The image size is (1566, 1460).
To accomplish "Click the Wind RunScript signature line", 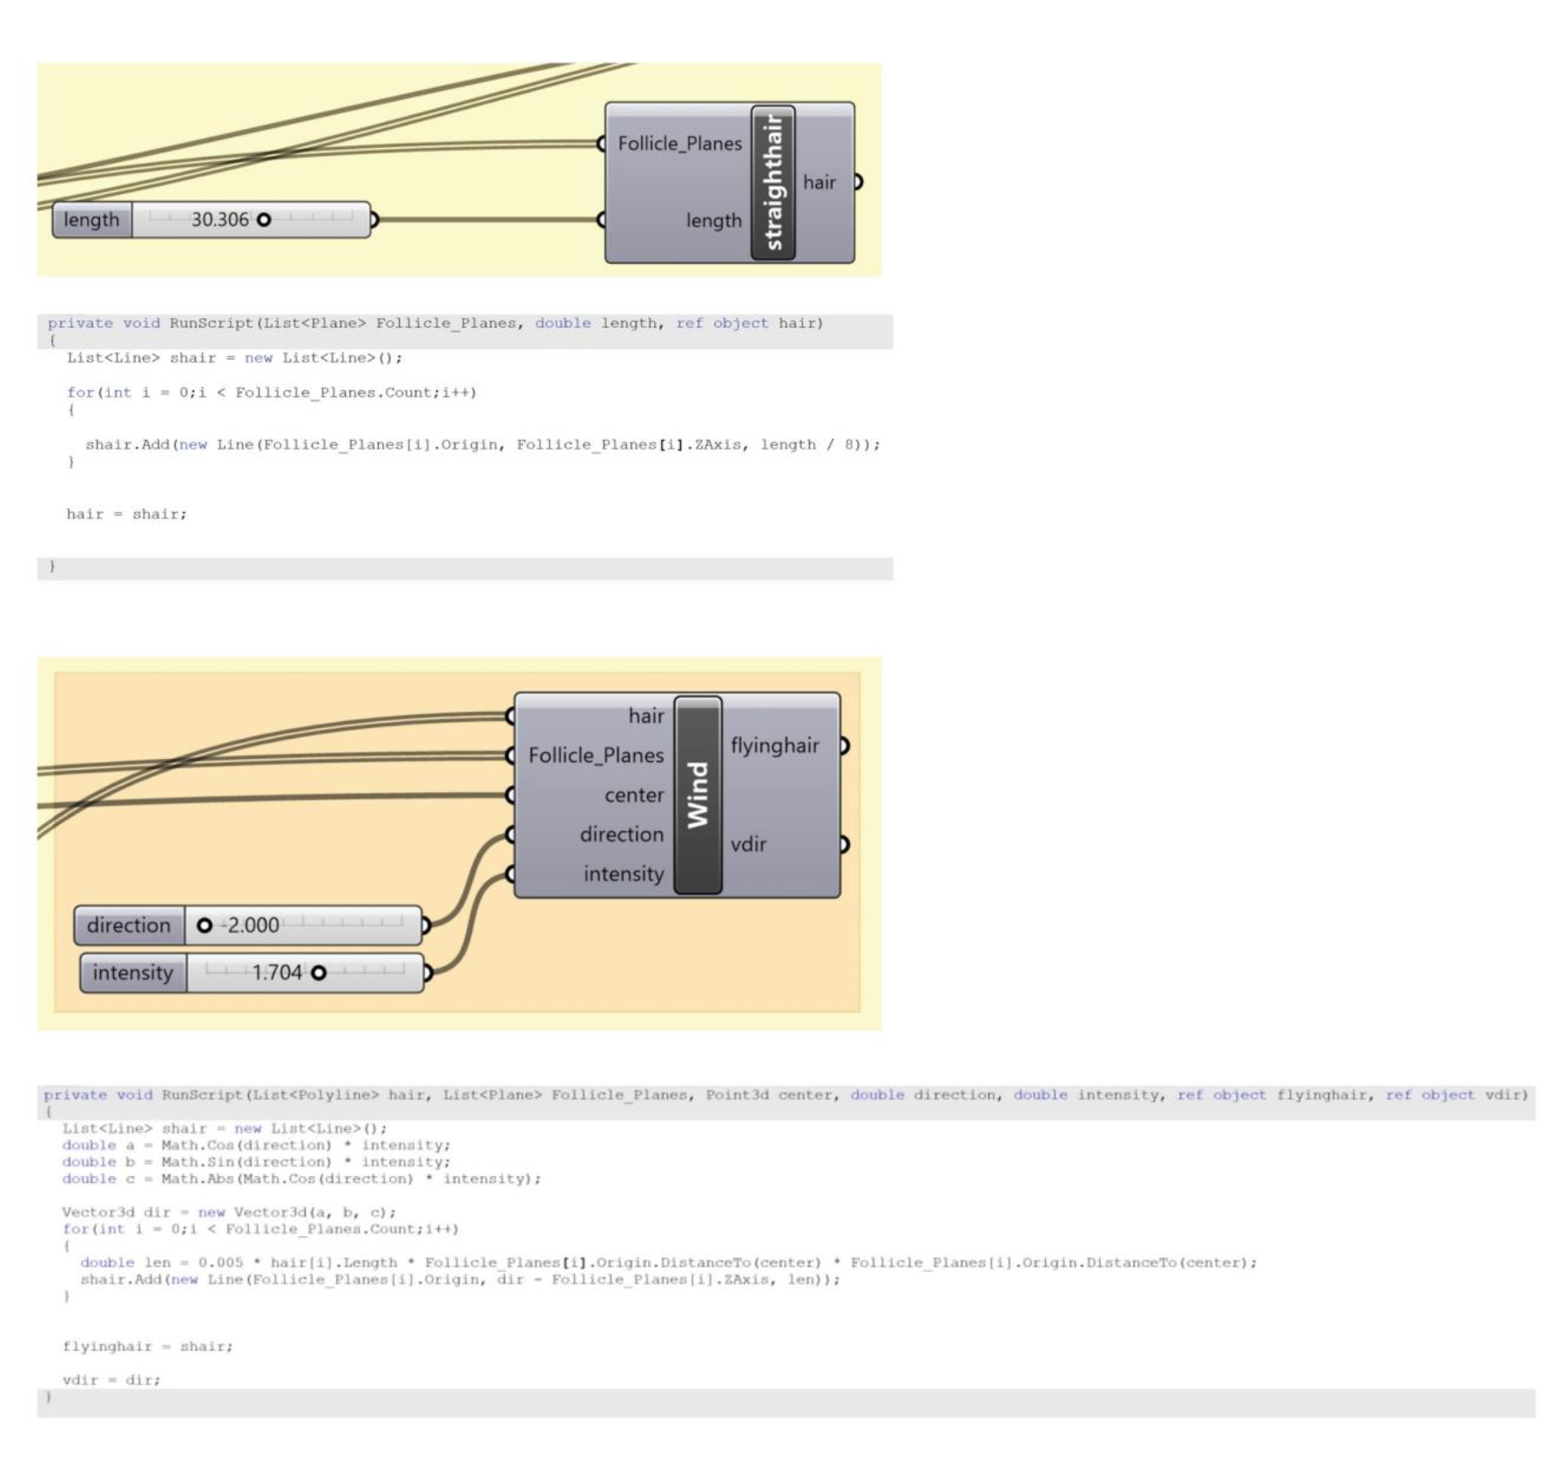I will tap(786, 1095).
